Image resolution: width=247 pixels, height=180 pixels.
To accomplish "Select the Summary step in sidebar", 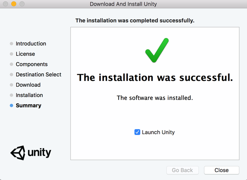I will (29, 106).
